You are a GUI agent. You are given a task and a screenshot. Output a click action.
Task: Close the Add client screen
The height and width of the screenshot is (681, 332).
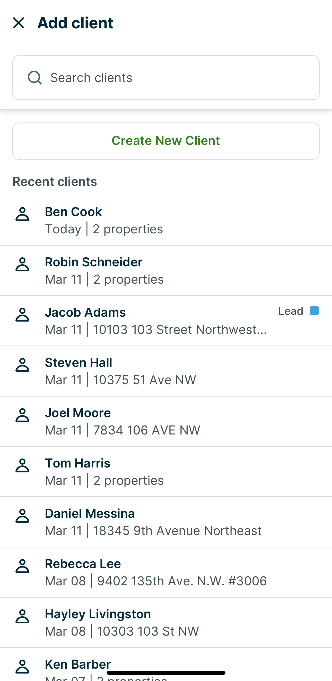point(19,23)
